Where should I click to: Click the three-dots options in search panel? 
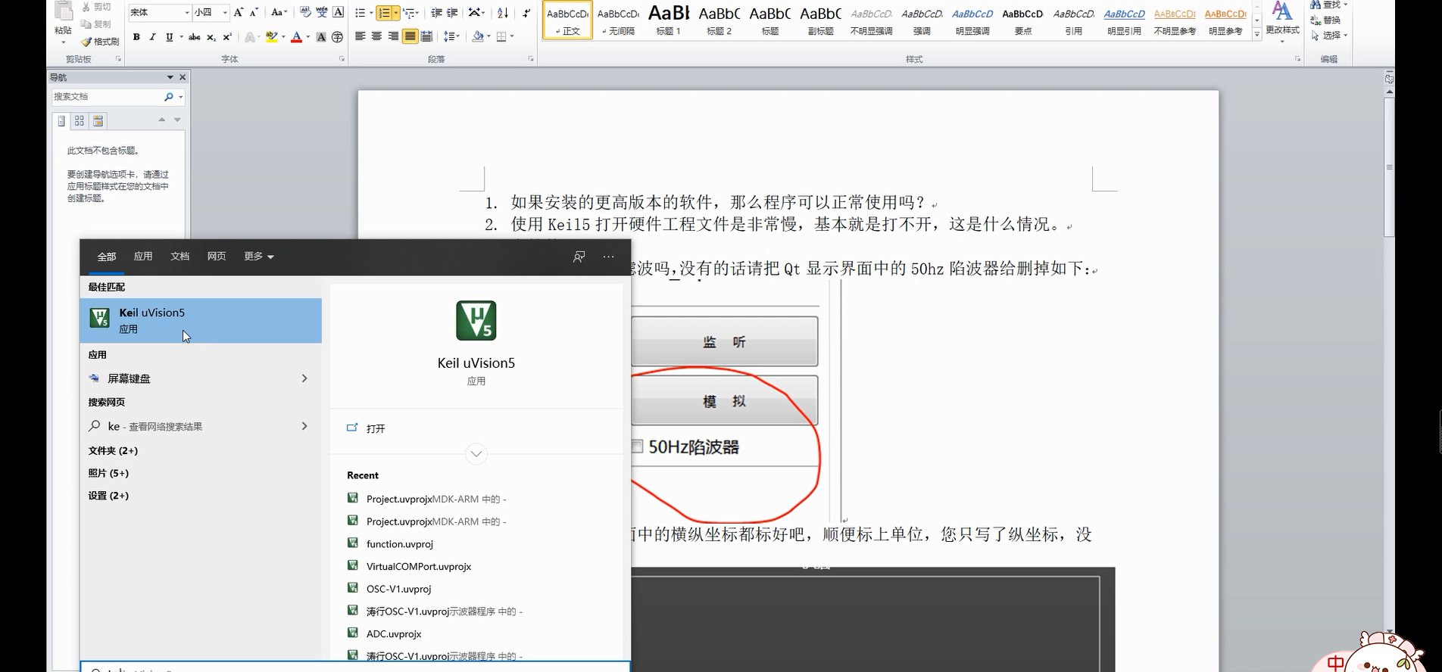click(608, 257)
